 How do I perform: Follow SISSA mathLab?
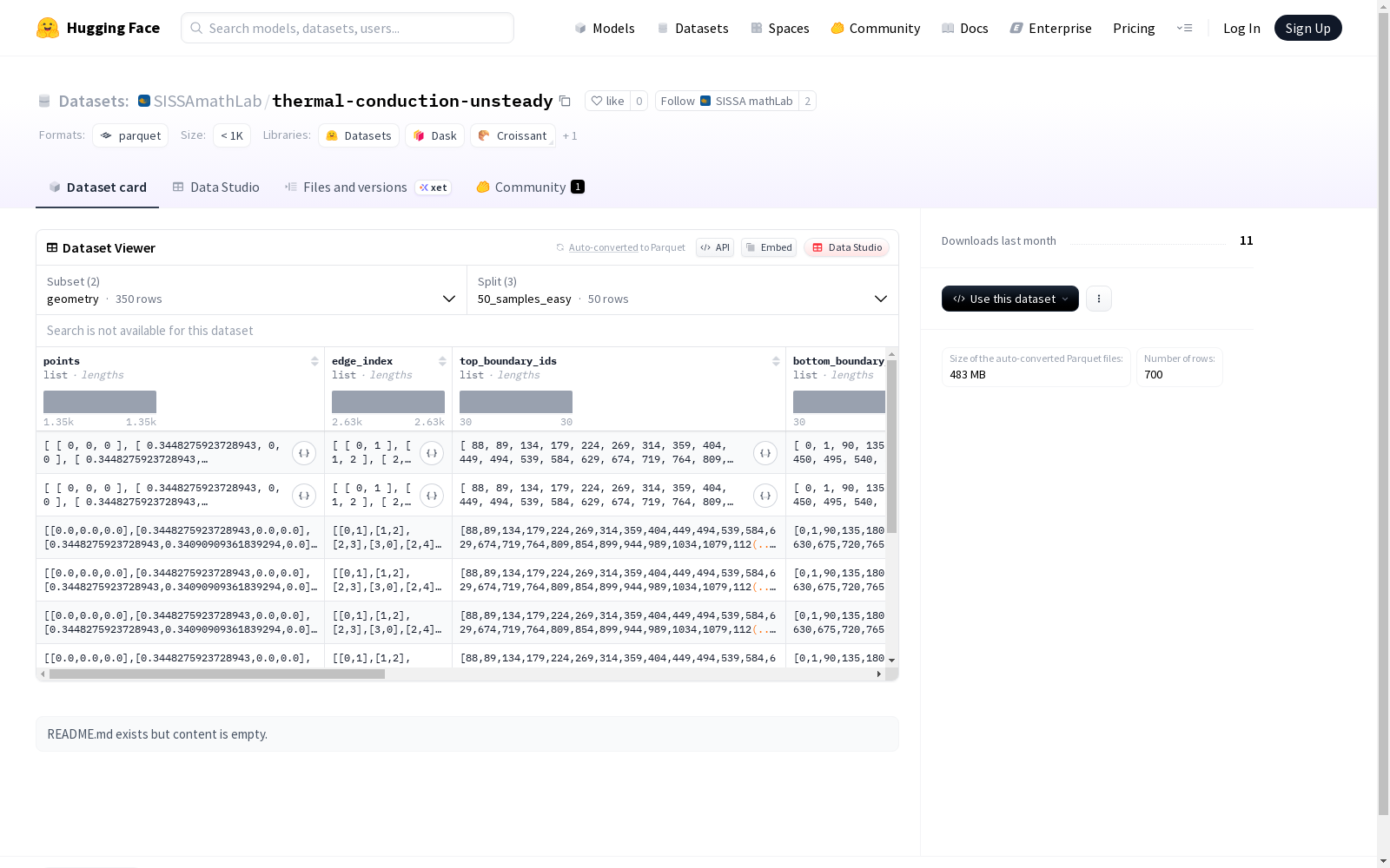(726, 101)
